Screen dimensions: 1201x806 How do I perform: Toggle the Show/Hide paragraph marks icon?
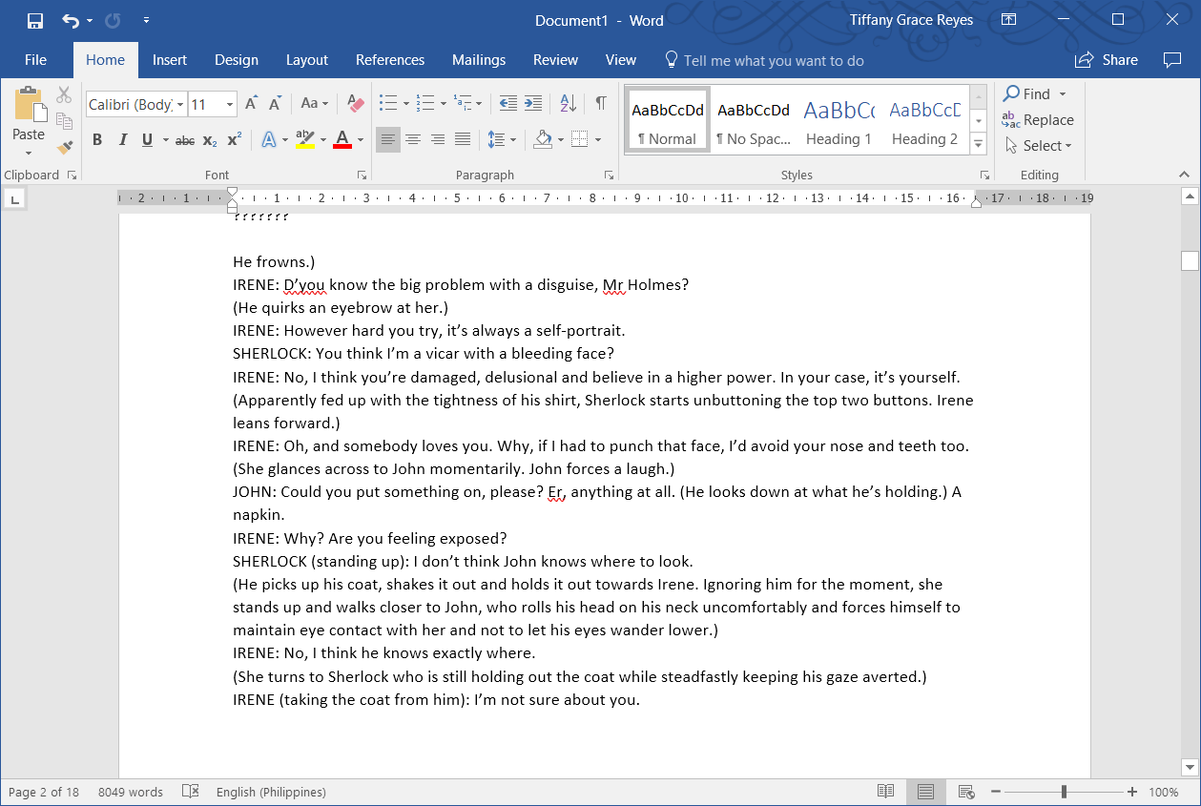[x=599, y=103]
